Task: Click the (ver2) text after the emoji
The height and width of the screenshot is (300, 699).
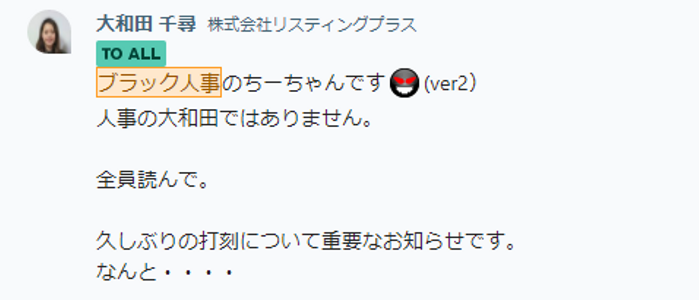Action: point(450,83)
